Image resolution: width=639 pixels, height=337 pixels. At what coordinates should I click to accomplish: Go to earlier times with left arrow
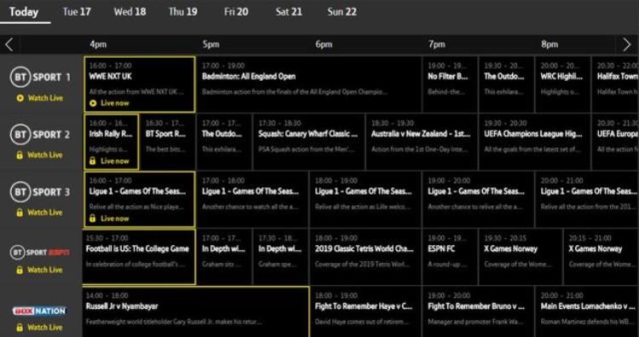9,44
